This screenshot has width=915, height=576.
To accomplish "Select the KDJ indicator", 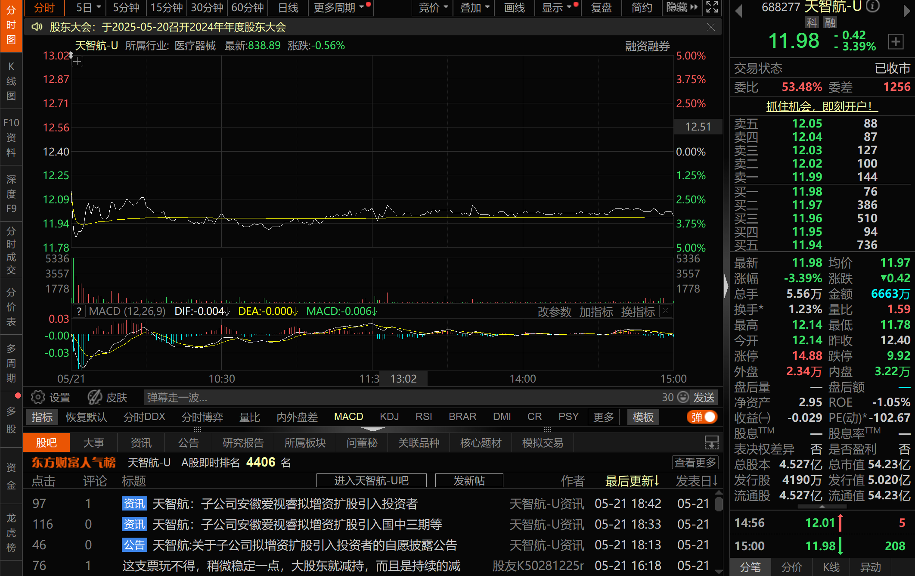I will coord(389,417).
